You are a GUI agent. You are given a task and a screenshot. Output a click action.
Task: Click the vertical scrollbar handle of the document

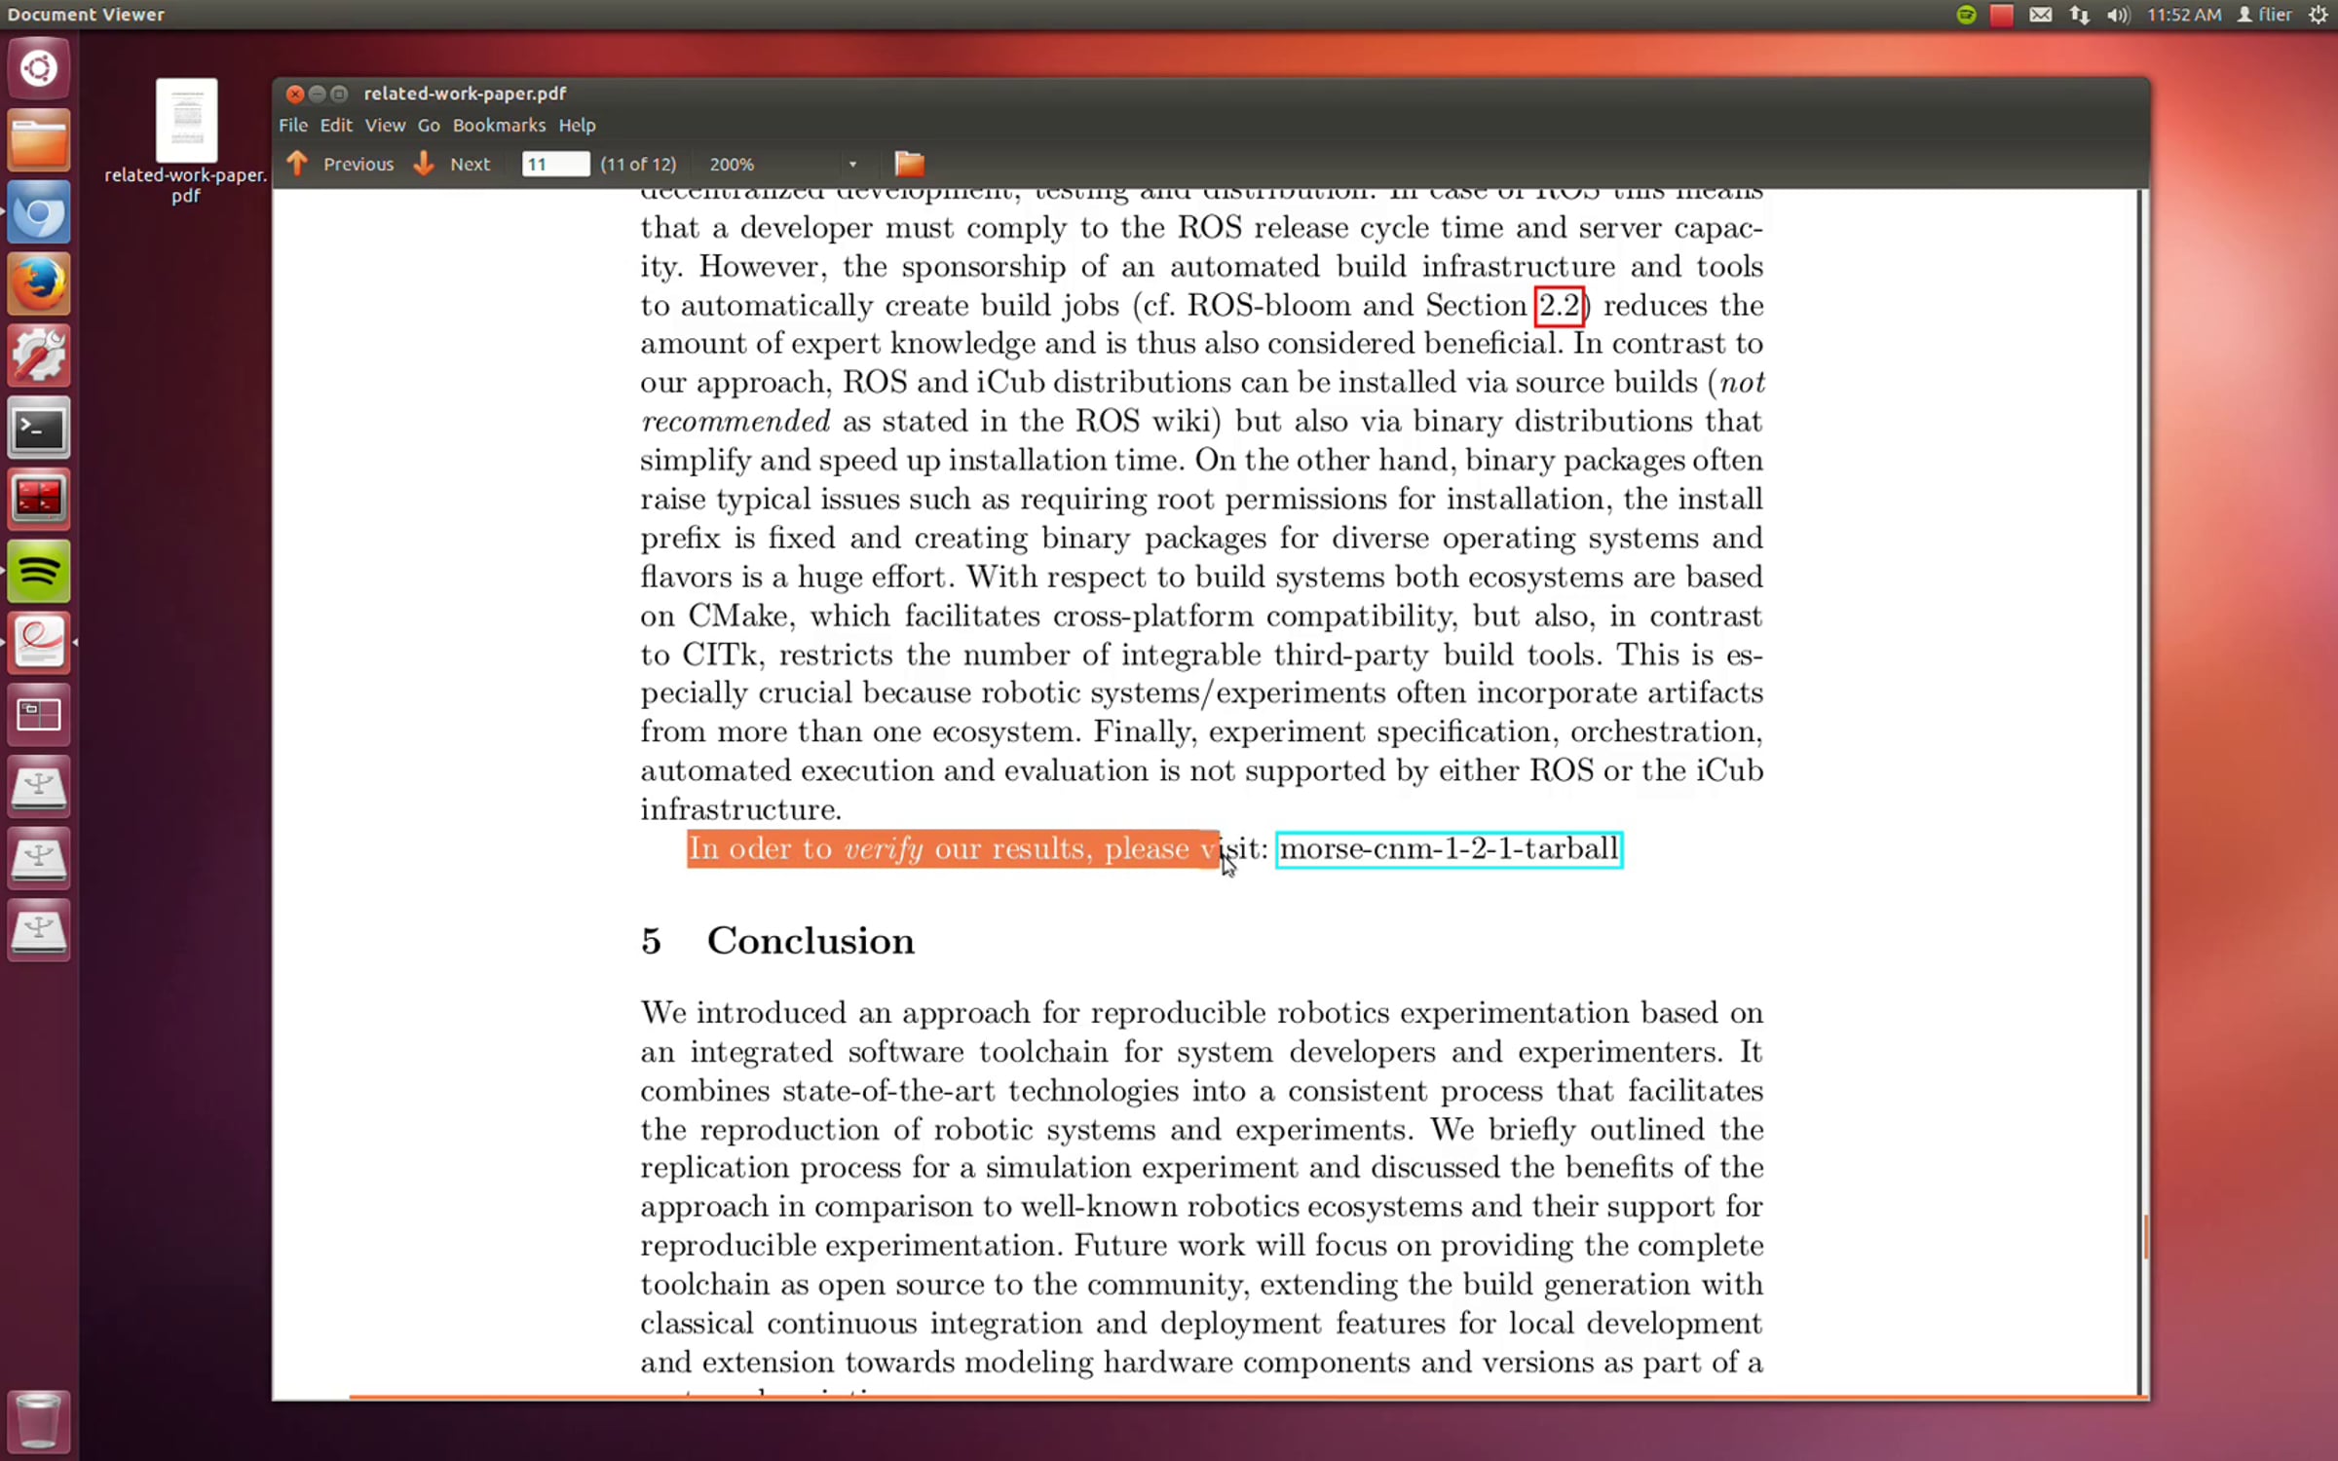point(2146,1237)
